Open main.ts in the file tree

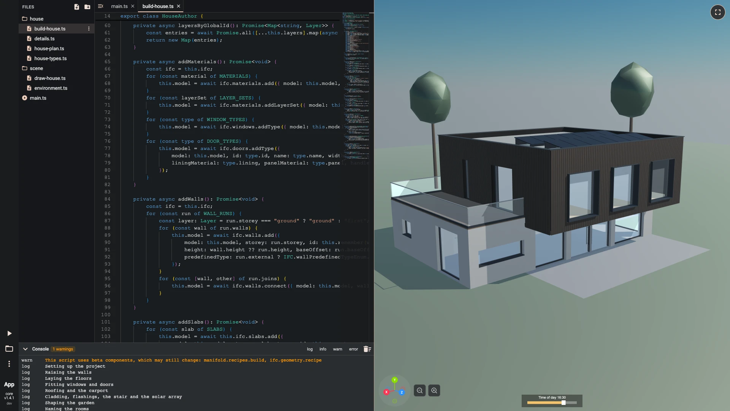[x=56, y=98]
